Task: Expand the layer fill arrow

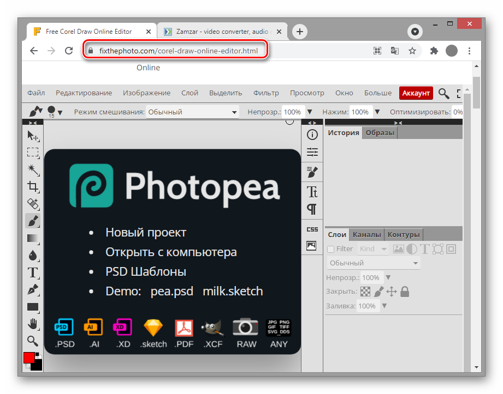Action: click(384, 306)
